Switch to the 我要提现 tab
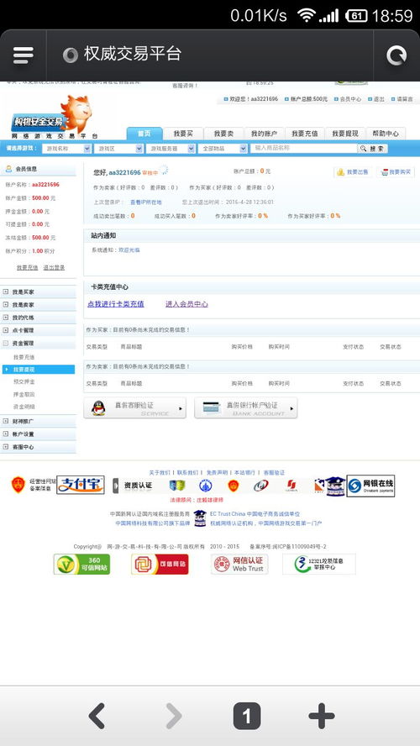Viewport: 420px width, 746px height. pyautogui.click(x=345, y=134)
